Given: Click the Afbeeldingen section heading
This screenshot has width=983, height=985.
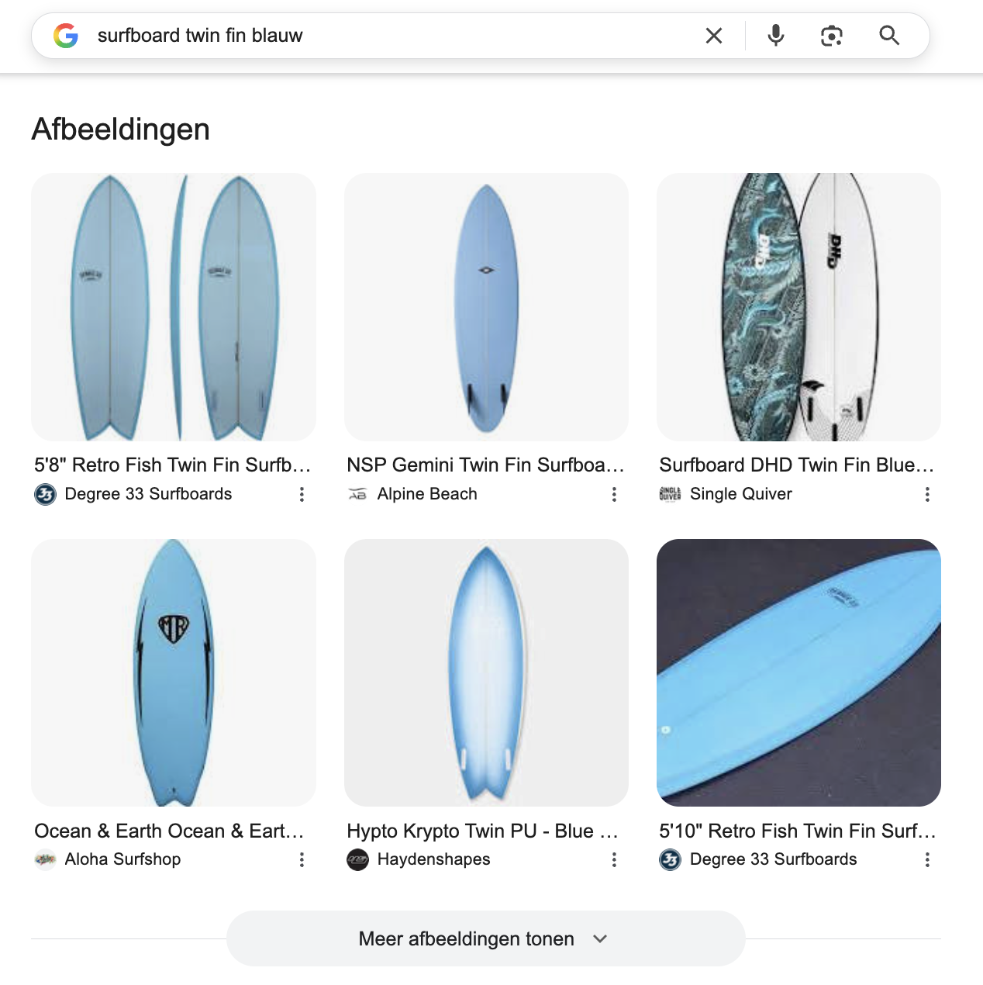Looking at the screenshot, I should click(x=120, y=129).
